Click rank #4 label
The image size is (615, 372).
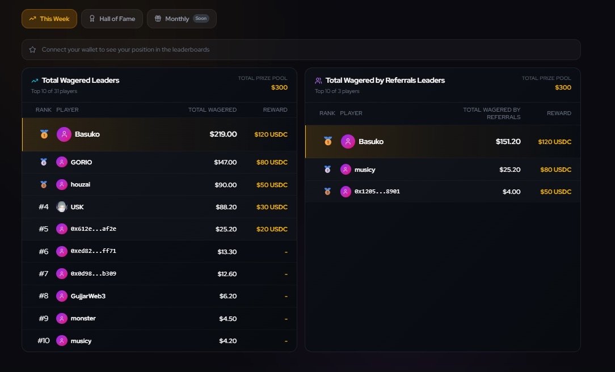pos(44,207)
